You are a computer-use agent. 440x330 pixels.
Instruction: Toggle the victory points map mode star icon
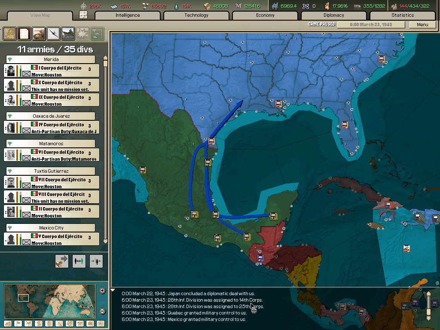pyautogui.click(x=100, y=324)
